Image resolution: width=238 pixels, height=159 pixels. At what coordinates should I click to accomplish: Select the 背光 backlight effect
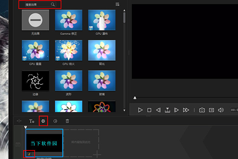pyautogui.click(x=102, y=50)
